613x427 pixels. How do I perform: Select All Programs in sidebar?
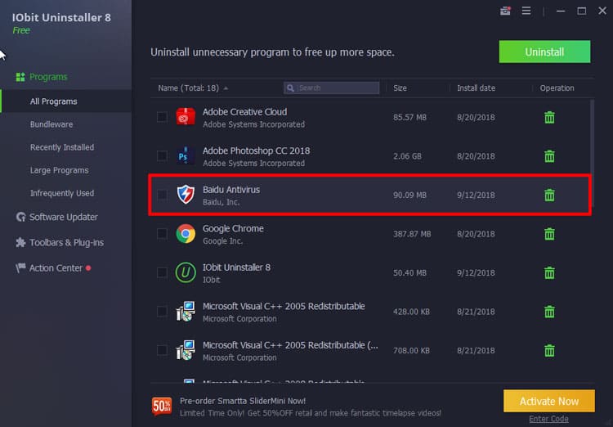[65, 101]
